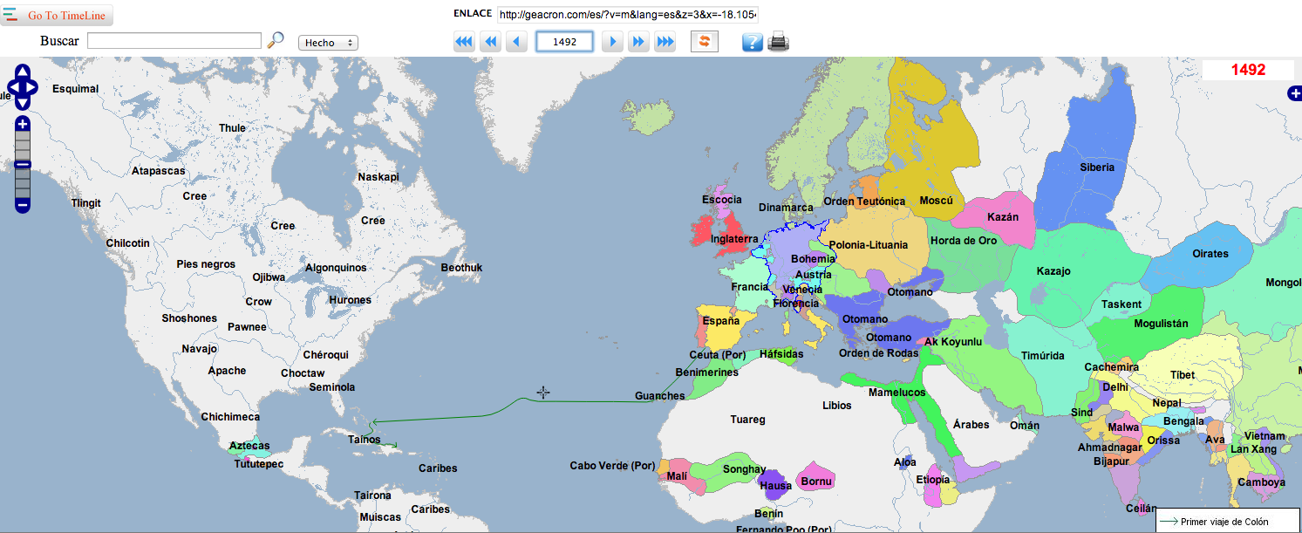Click zoom-out minus on the map zoom control
Image resolution: width=1302 pixels, height=533 pixels.
[21, 205]
